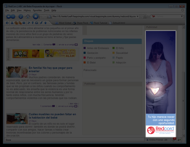190x147 pixels.
Task: Open the Online Friends status bar panel
Action: pos(156,140)
